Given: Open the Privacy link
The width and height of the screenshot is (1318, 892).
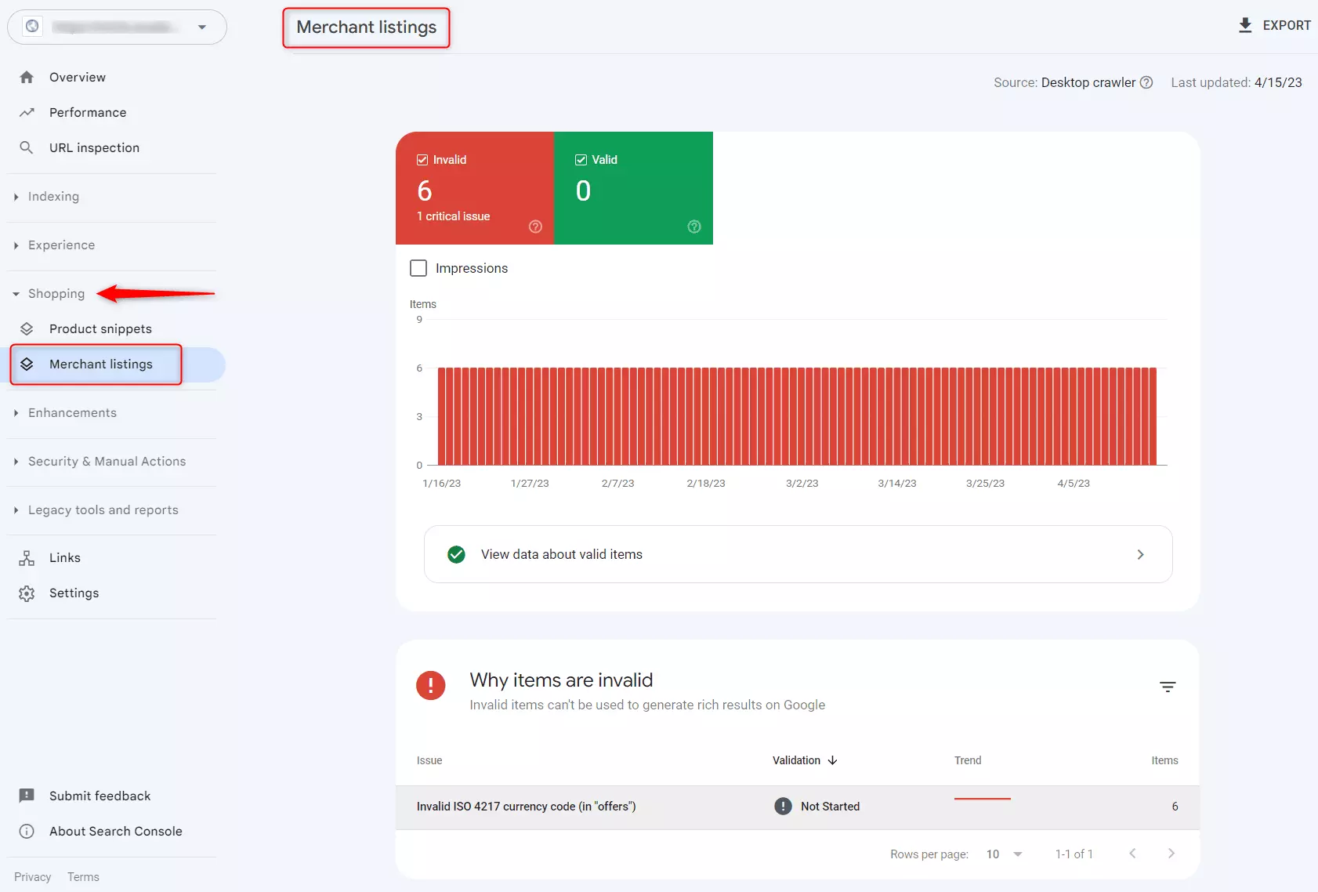Looking at the screenshot, I should click(x=32, y=877).
